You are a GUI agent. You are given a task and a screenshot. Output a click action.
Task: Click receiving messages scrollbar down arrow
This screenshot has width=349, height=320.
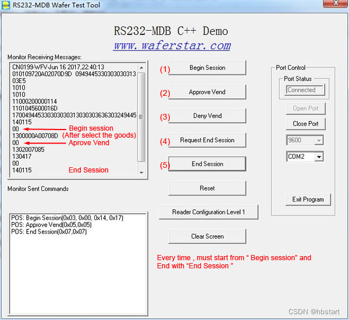coord(141,172)
